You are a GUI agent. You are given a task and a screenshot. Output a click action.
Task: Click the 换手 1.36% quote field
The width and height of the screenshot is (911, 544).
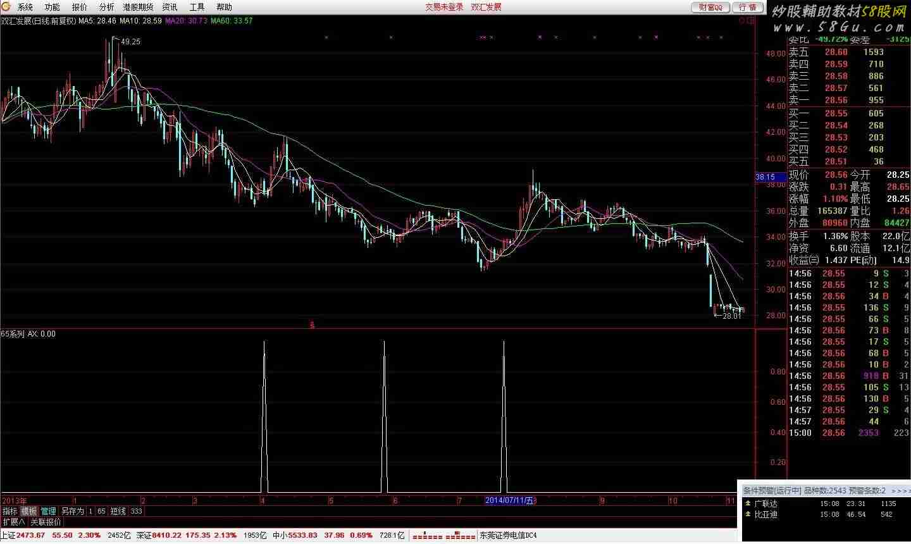point(818,236)
